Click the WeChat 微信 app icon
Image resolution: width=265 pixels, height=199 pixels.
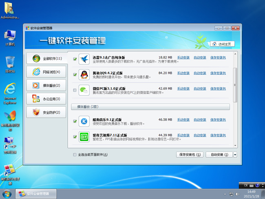pyautogui.click(x=84, y=90)
